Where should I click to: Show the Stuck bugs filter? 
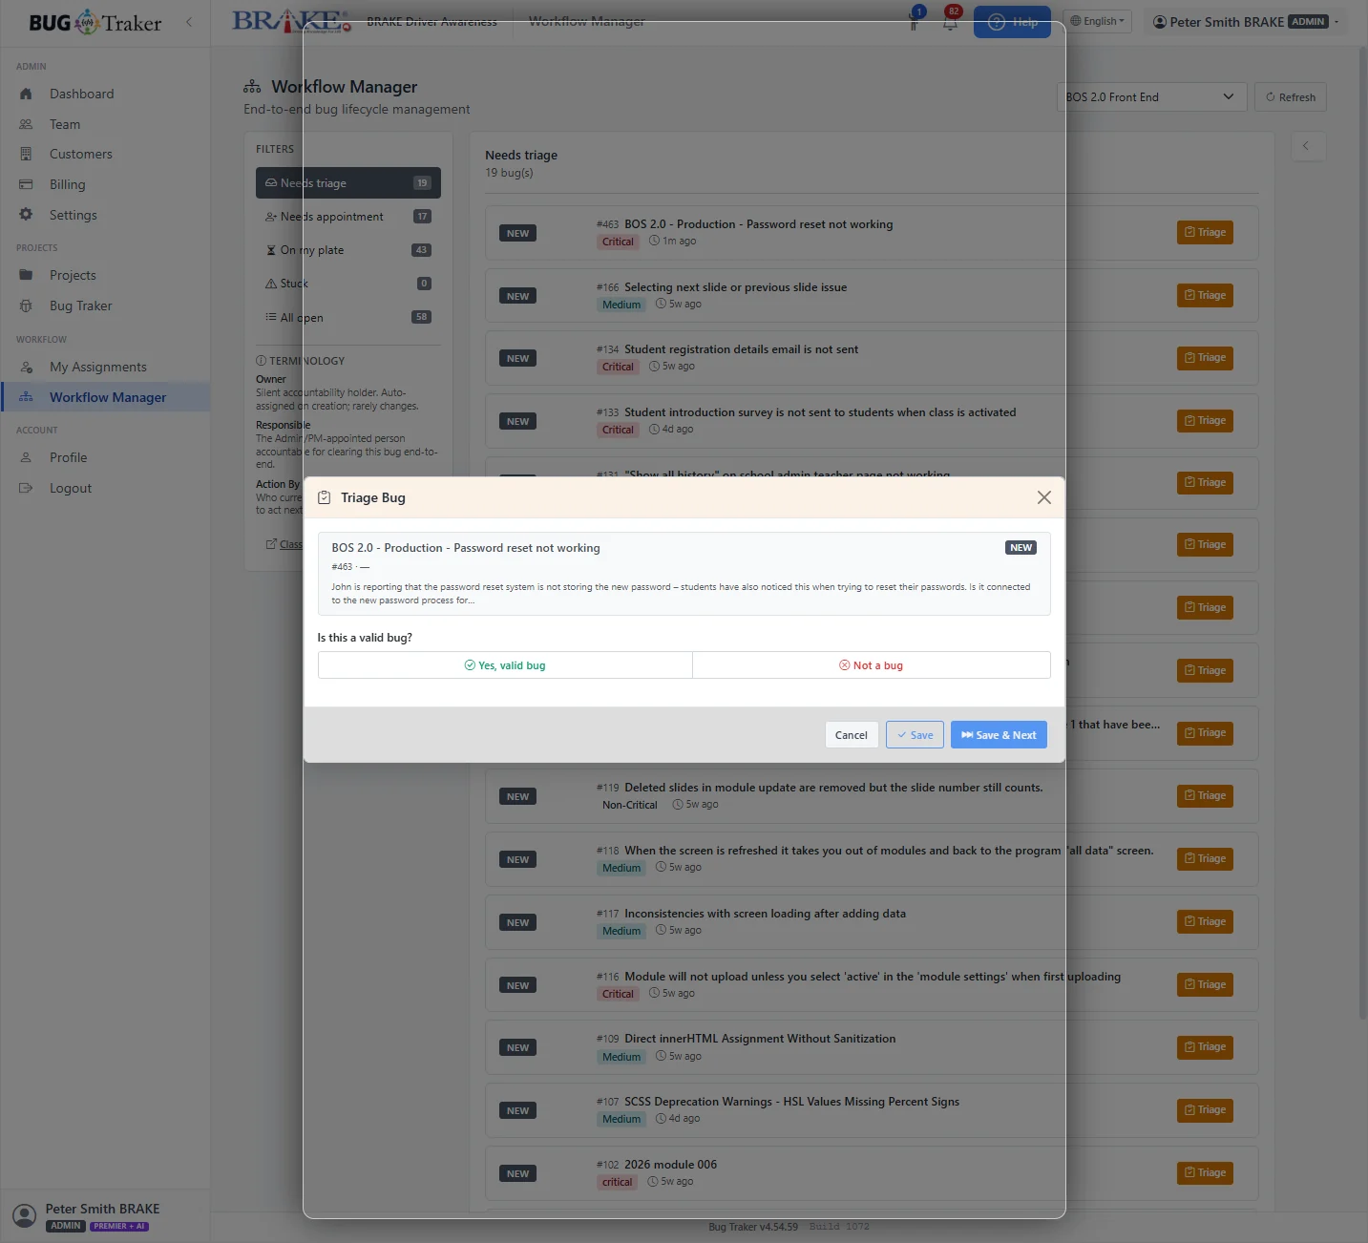coord(348,284)
